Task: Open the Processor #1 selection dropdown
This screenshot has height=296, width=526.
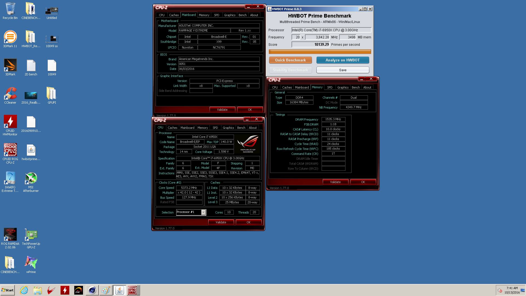Action: (191, 212)
